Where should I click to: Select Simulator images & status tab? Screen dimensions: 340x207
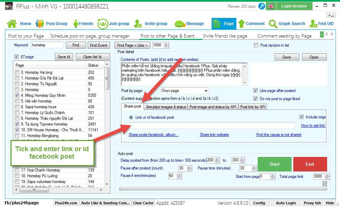pyautogui.click(x=166, y=107)
